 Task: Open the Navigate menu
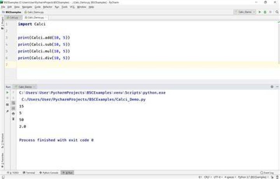coord(27,7)
